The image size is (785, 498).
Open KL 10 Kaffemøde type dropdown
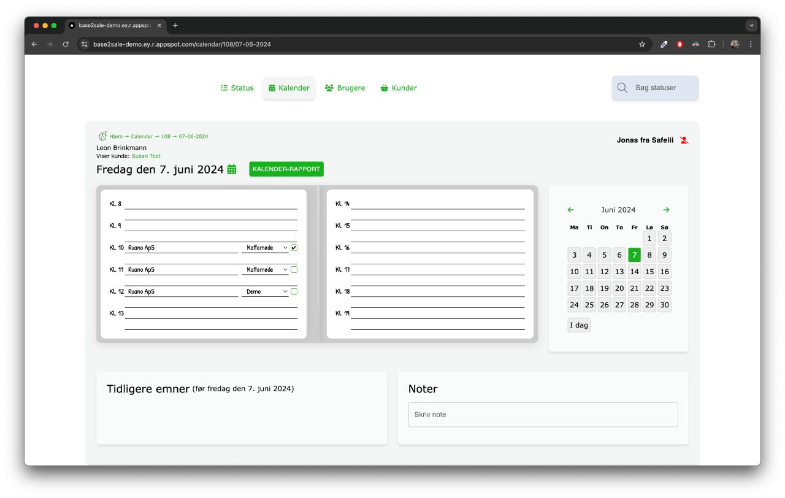pos(266,248)
